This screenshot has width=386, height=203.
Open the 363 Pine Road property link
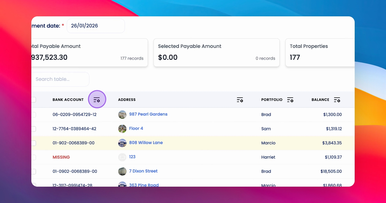tap(144, 185)
